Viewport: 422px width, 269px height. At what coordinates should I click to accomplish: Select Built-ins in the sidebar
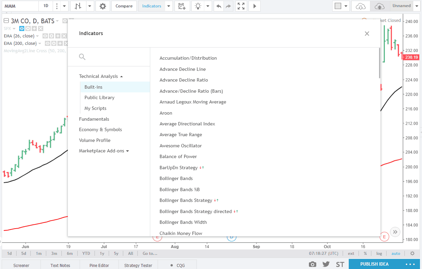point(115,87)
